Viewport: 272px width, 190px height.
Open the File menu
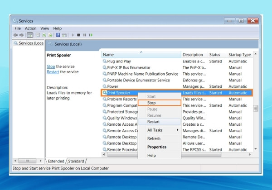tap(18, 28)
